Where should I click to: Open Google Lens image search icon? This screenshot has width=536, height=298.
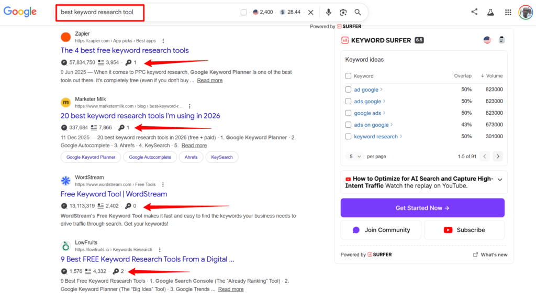[x=343, y=13]
